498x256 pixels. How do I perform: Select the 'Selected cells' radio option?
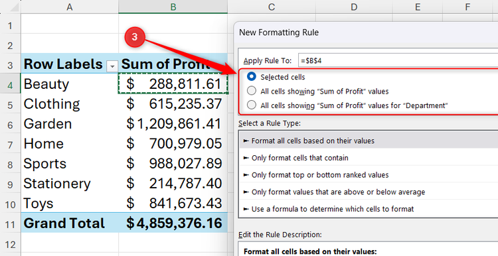251,77
